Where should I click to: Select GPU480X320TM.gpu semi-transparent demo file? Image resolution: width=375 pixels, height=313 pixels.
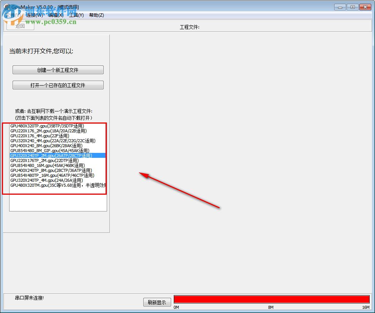[x=57, y=185]
